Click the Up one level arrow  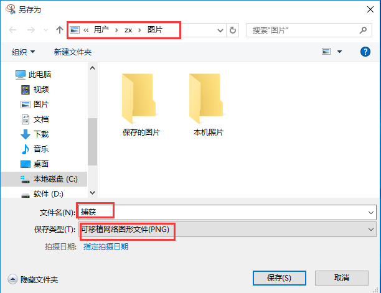click(60, 30)
